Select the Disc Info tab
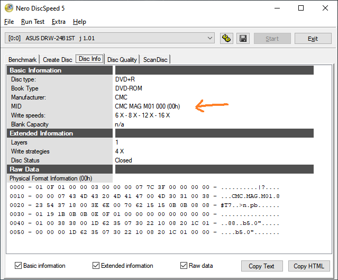This screenshot has width=338, height=280. [90, 59]
